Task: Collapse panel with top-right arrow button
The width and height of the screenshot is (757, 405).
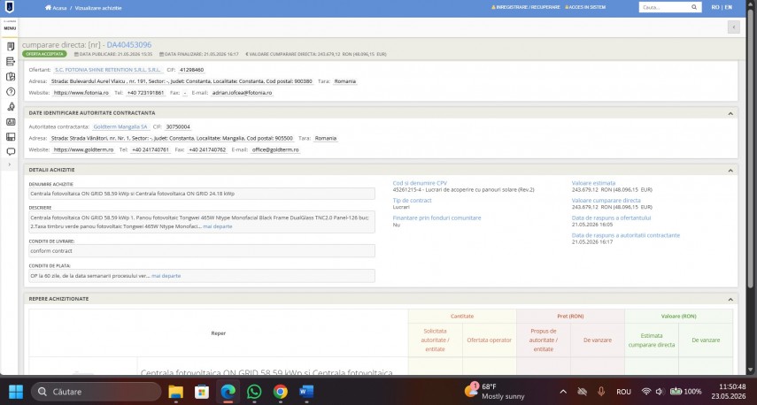Action: point(734,27)
